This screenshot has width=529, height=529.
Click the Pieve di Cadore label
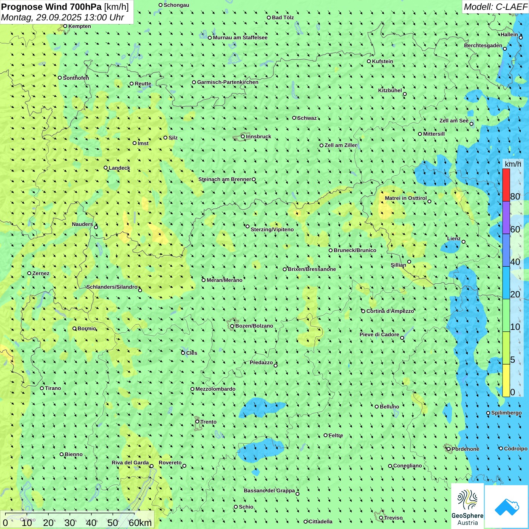[379, 334]
